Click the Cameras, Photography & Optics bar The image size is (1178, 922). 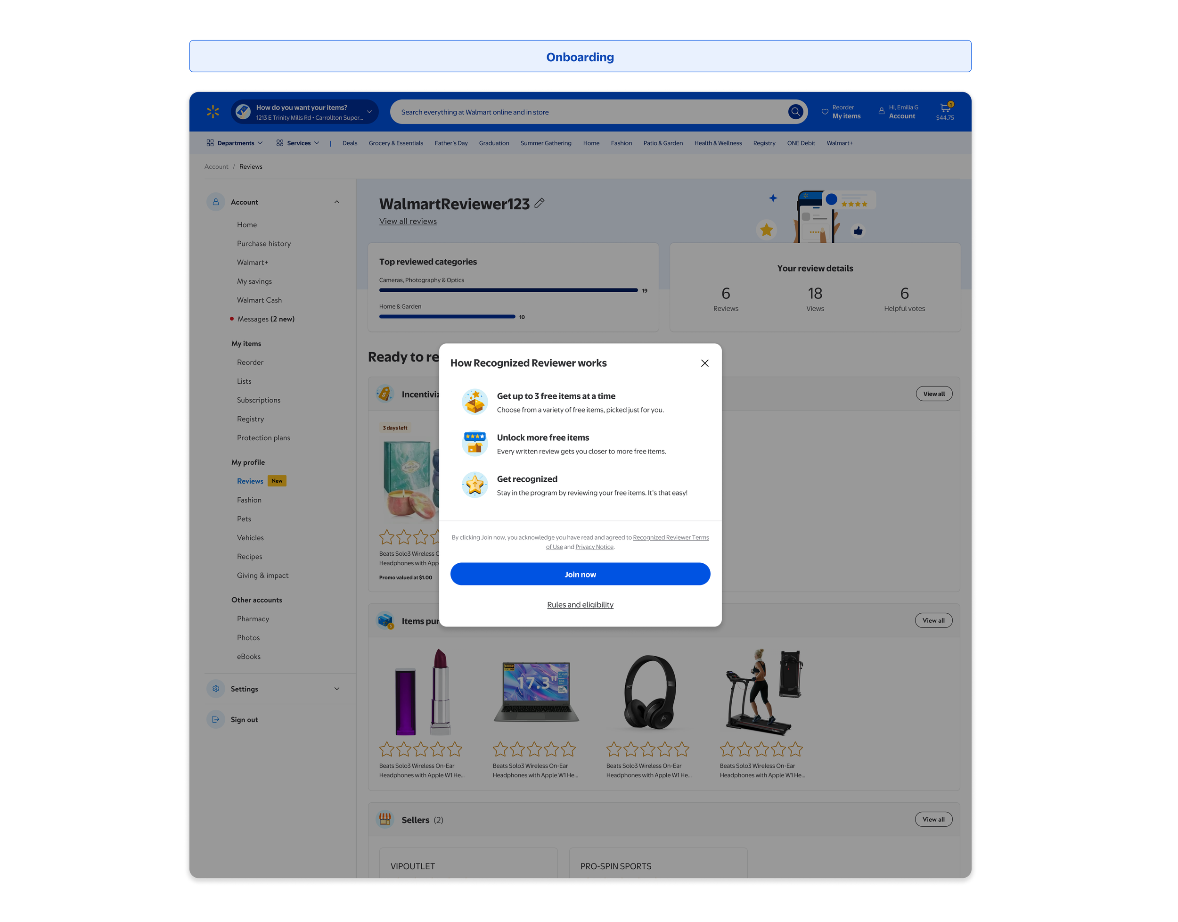pos(508,290)
